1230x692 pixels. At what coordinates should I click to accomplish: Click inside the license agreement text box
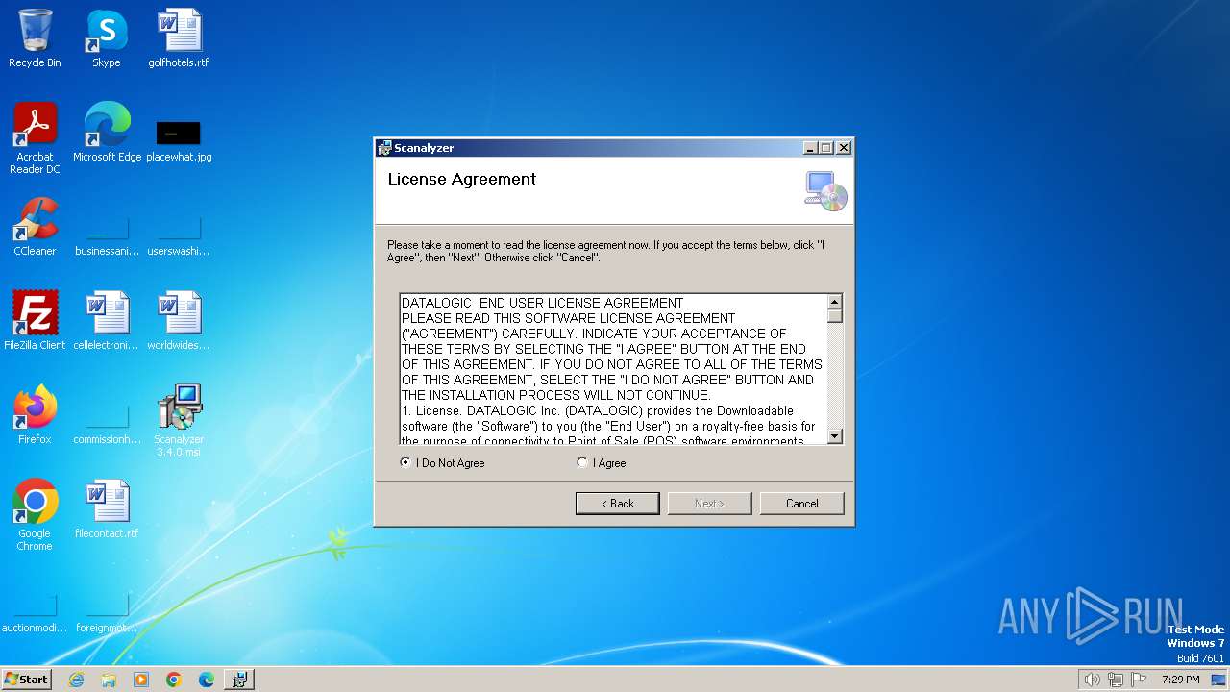(614, 369)
